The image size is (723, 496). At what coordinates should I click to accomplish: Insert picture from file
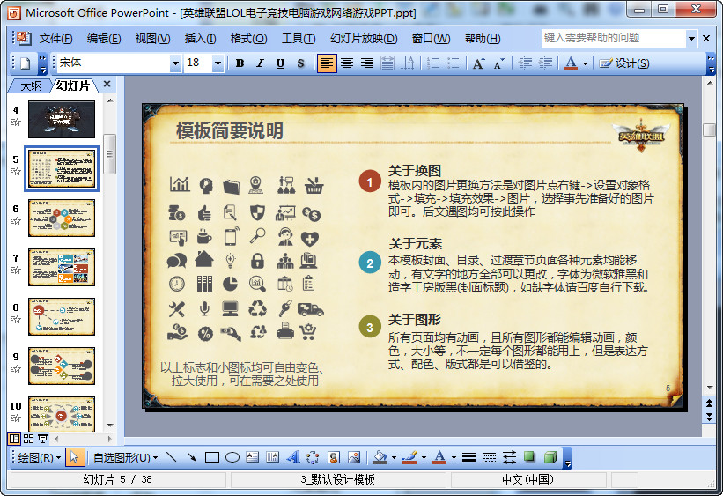(x=354, y=458)
